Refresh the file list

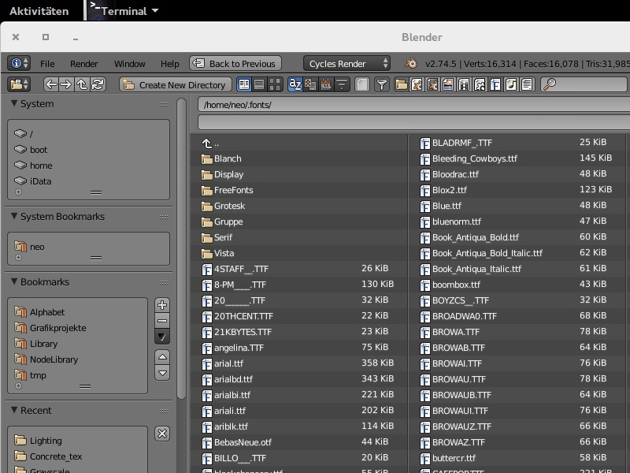click(98, 84)
